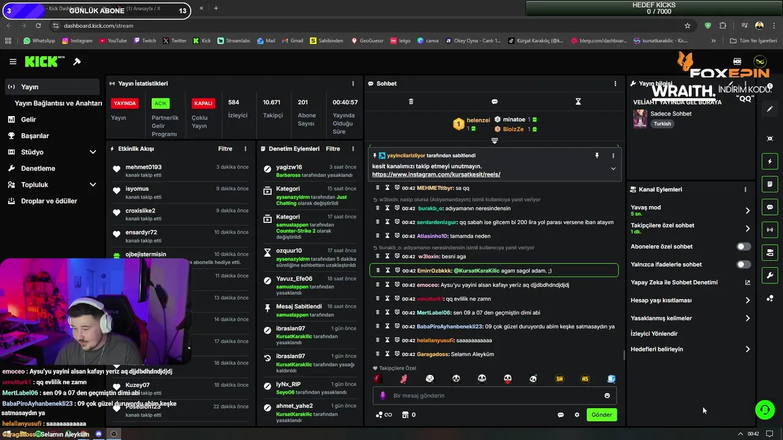
Task: Open Etkinlik Akışı Filtre dropdown
Action: (x=225, y=148)
